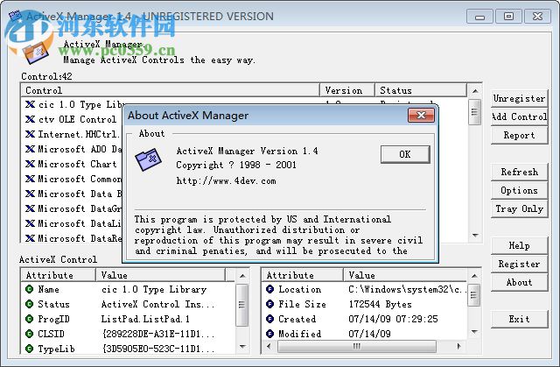
Task: Click the http://www.4dev.com text
Action: (x=226, y=180)
